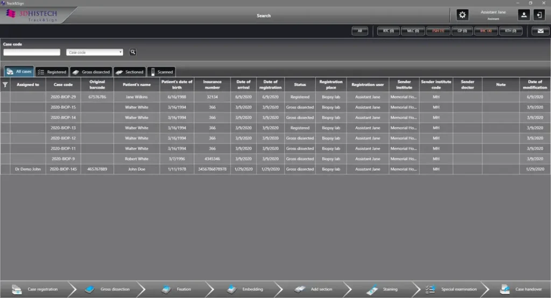
Task: Select case 2020-BIOP-13
Action: [x=63, y=128]
